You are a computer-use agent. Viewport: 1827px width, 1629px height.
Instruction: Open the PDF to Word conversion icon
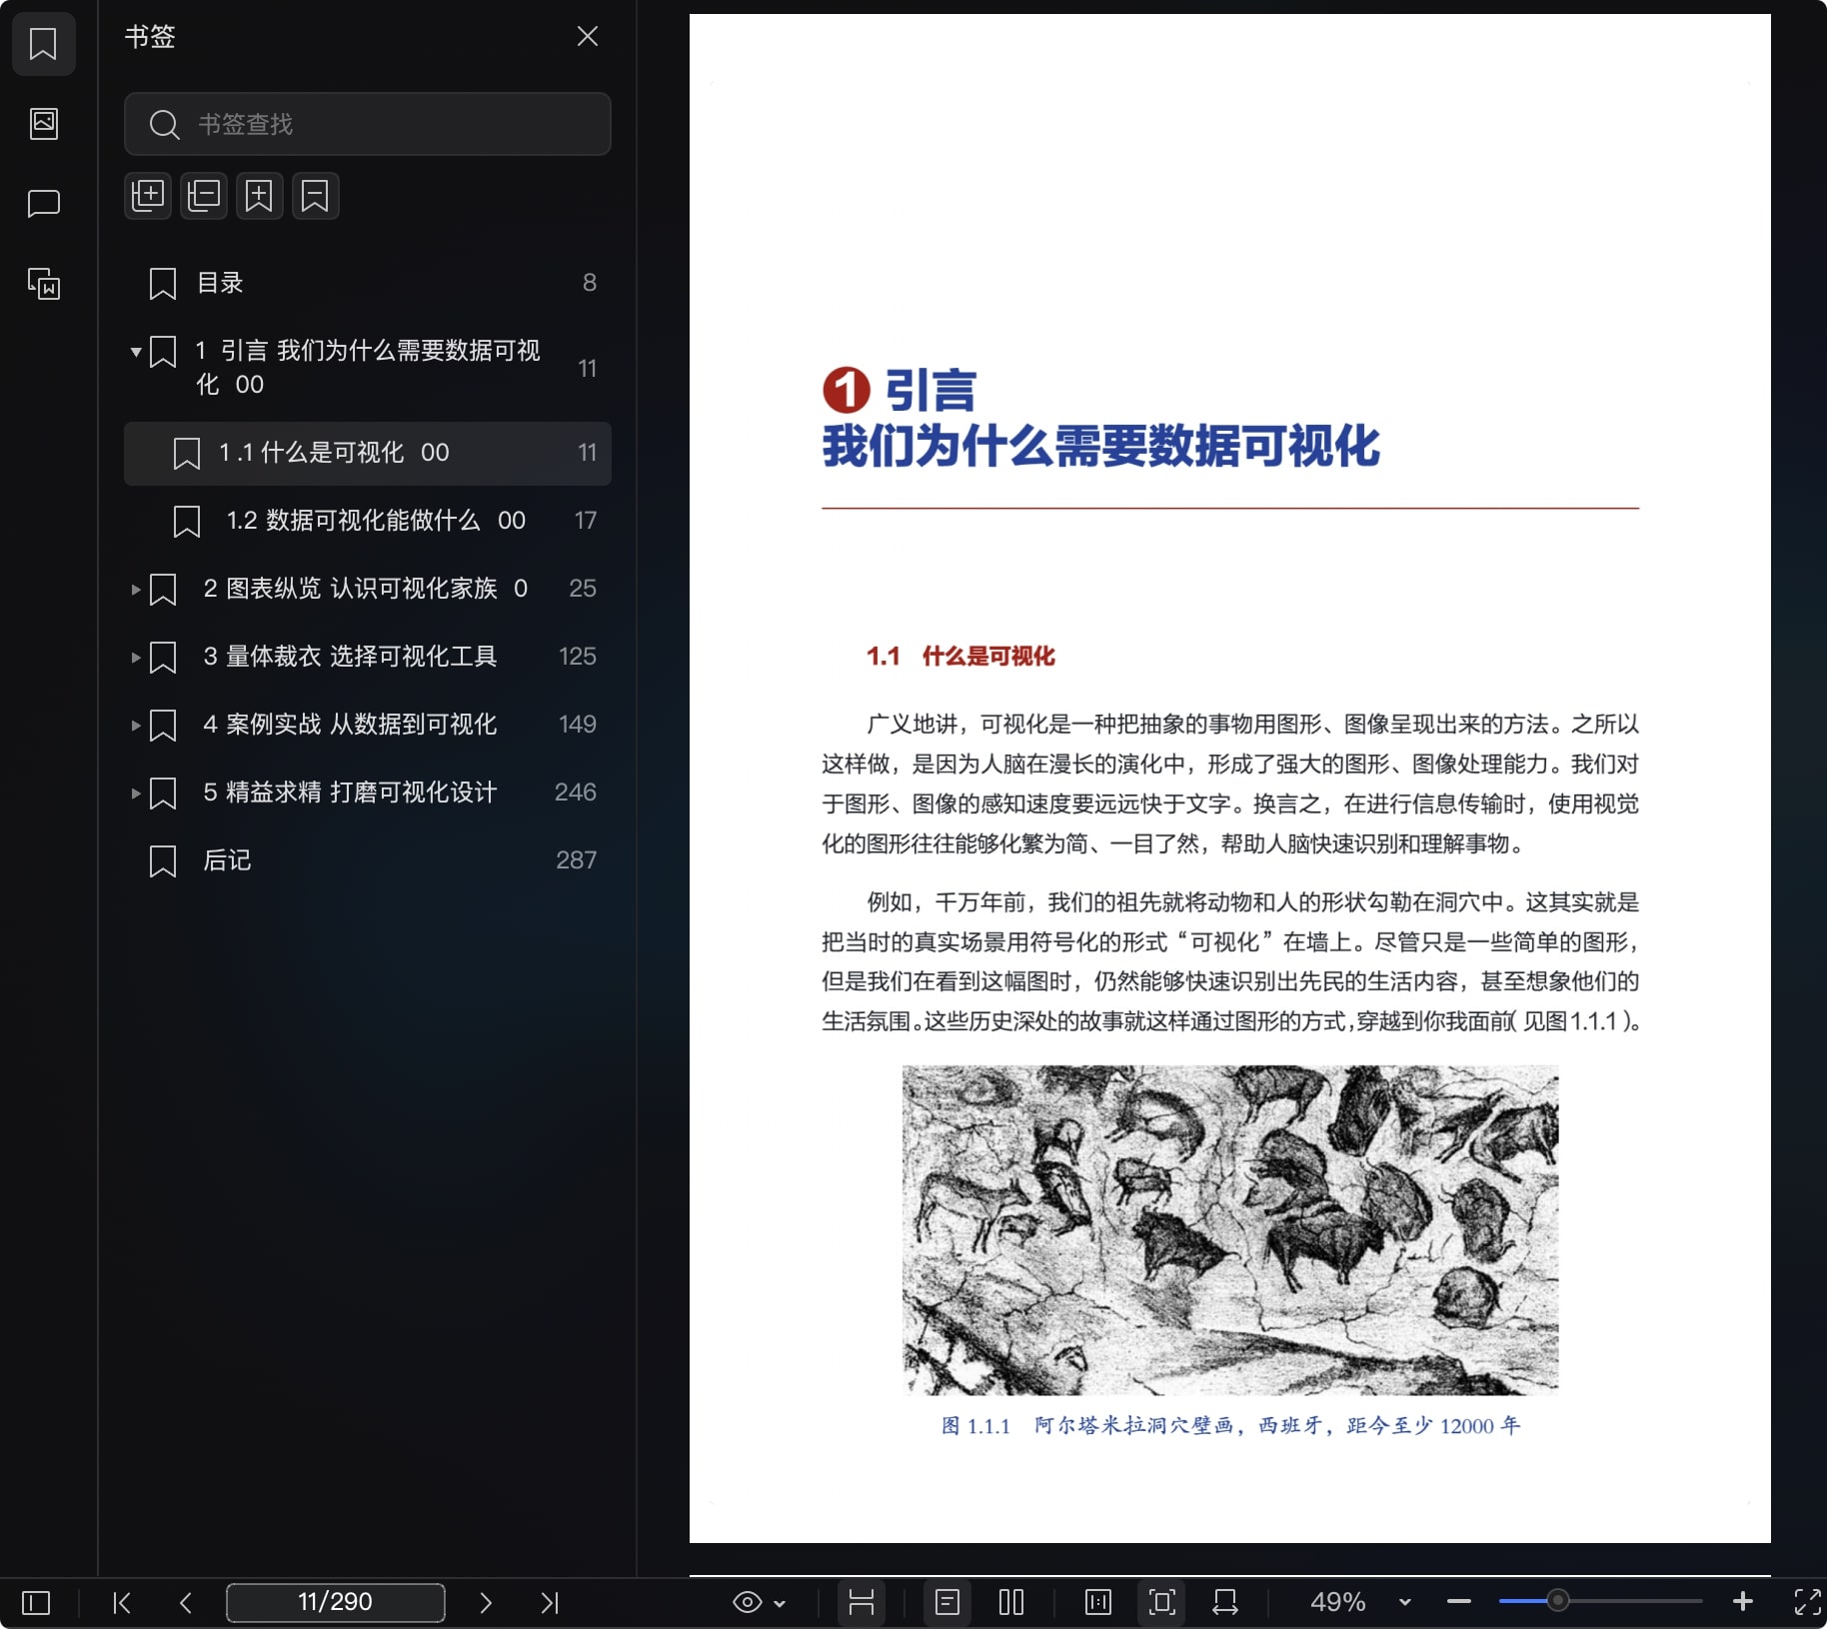pos(43,284)
